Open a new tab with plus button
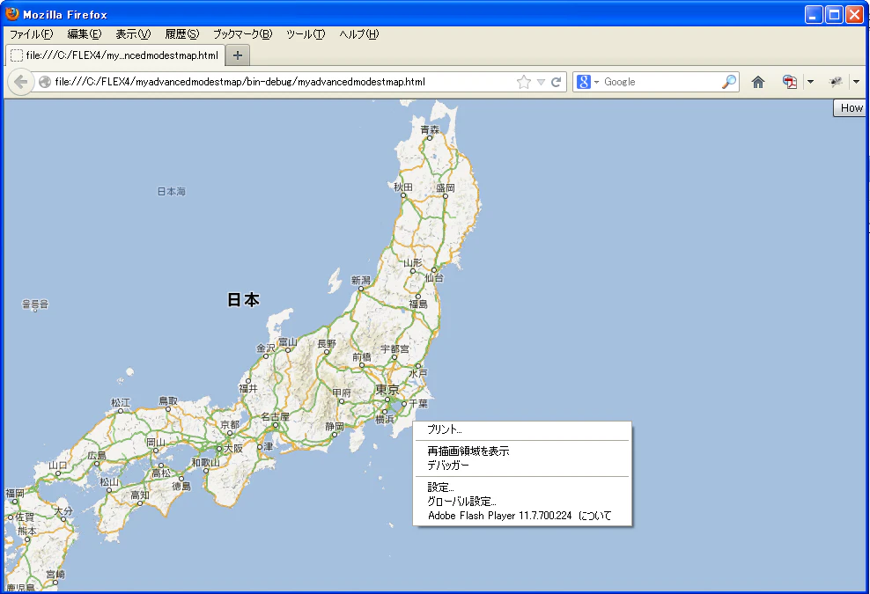This screenshot has width=870, height=594. [x=238, y=55]
